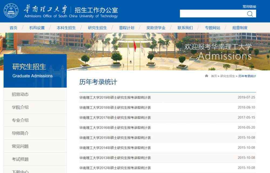Open the 专题网站 nav item
The width and height of the screenshot is (270, 173).
(x=212, y=28)
